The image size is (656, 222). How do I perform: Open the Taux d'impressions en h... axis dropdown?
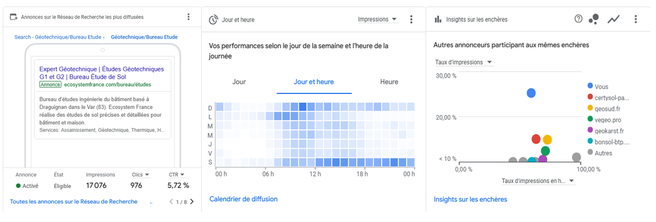538,181
